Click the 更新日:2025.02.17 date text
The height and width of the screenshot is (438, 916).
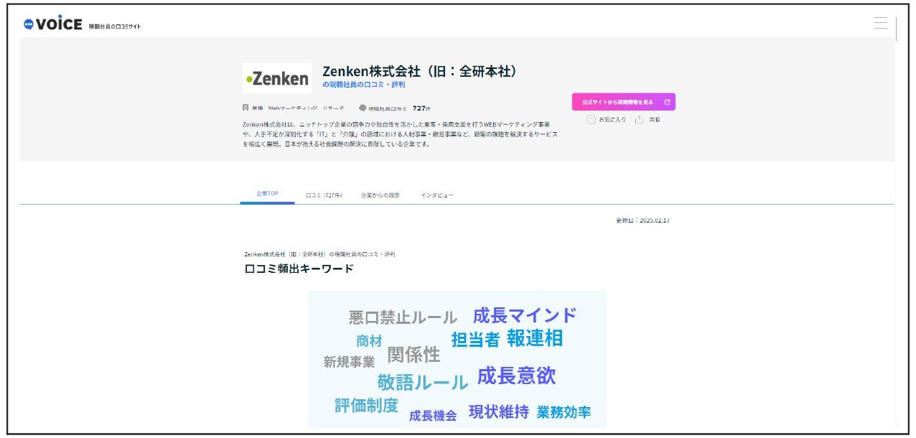[x=642, y=220]
